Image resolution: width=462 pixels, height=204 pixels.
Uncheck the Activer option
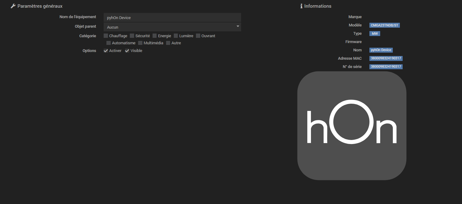[x=106, y=50]
